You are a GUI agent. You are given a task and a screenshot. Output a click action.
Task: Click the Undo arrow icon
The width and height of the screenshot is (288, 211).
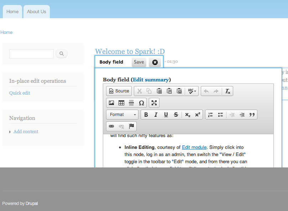(206, 91)
